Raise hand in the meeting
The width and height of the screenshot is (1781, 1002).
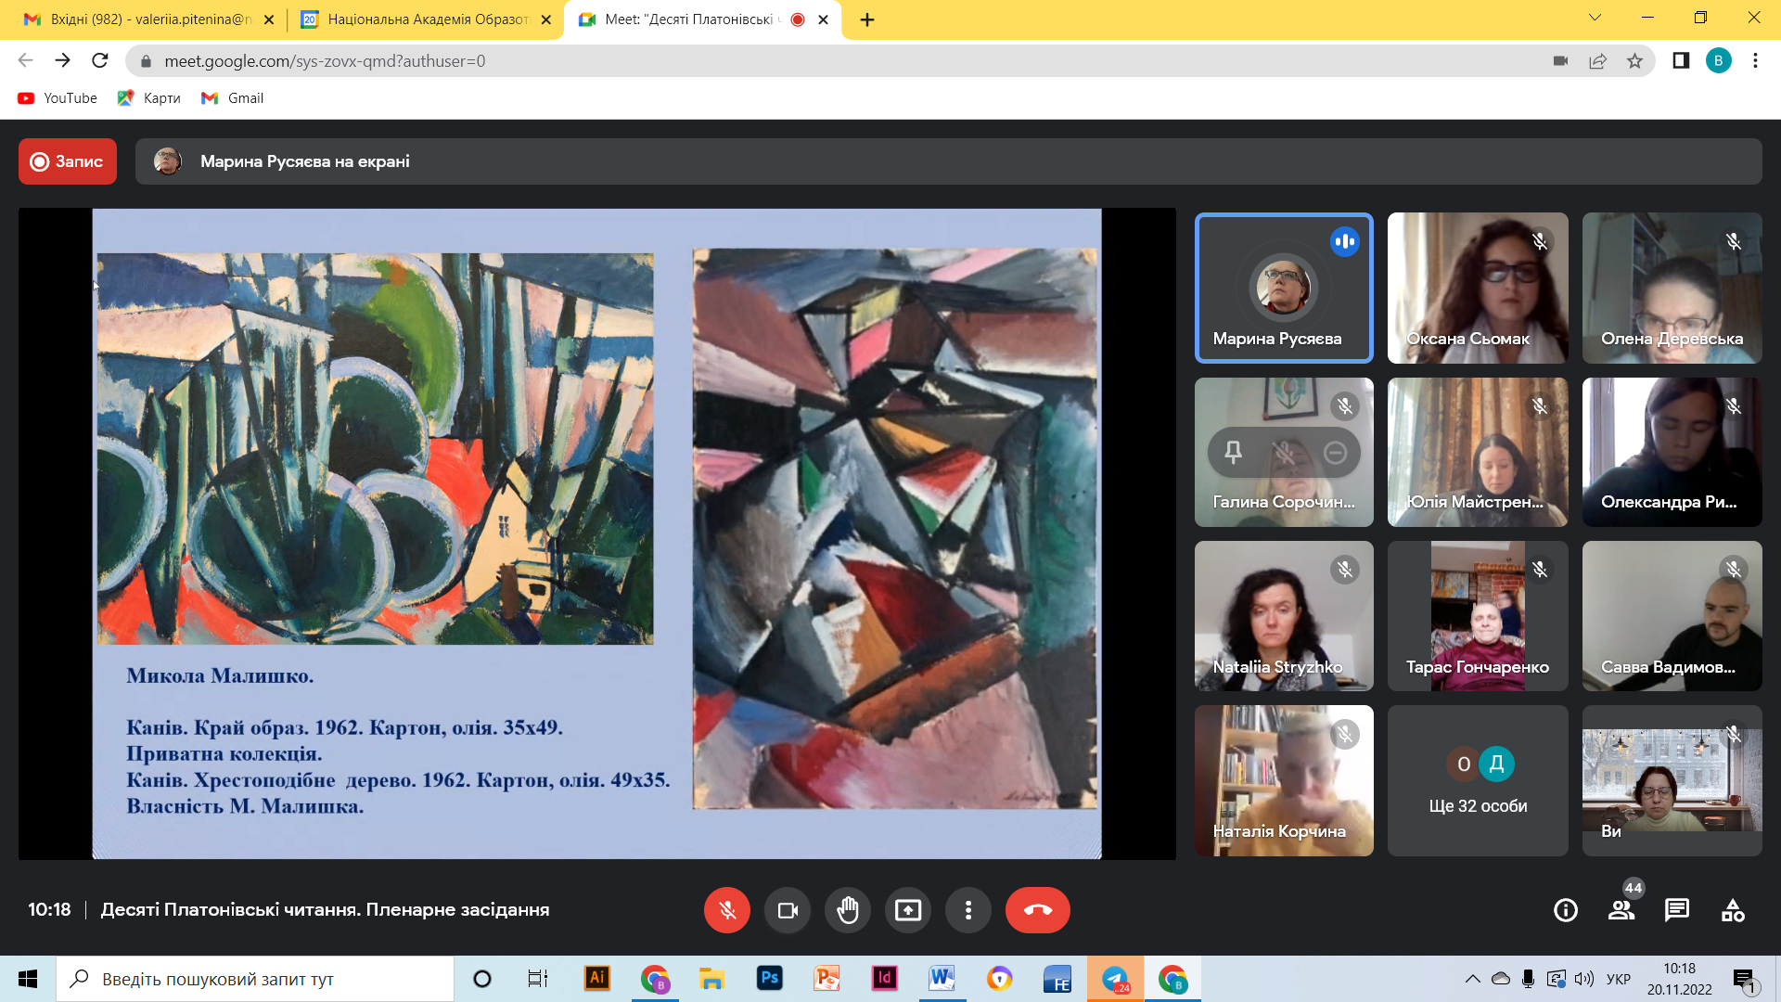[x=847, y=910]
